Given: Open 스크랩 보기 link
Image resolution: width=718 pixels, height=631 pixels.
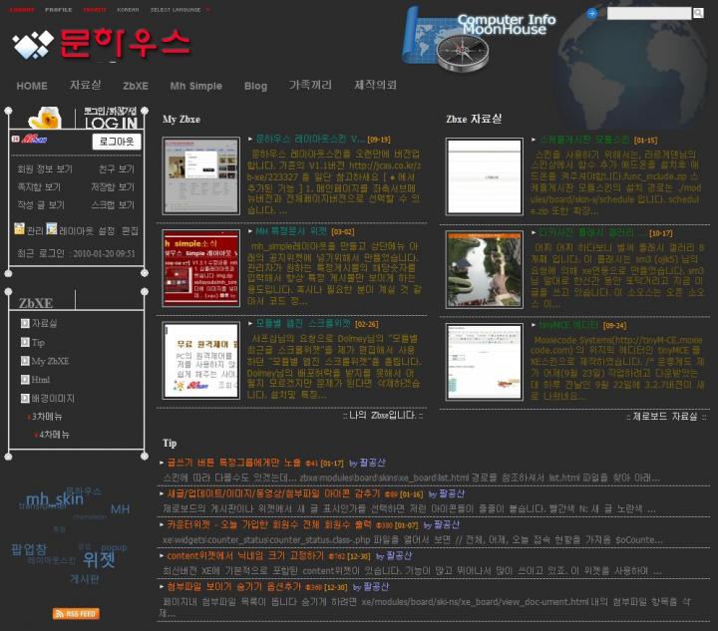Looking at the screenshot, I should [x=113, y=204].
